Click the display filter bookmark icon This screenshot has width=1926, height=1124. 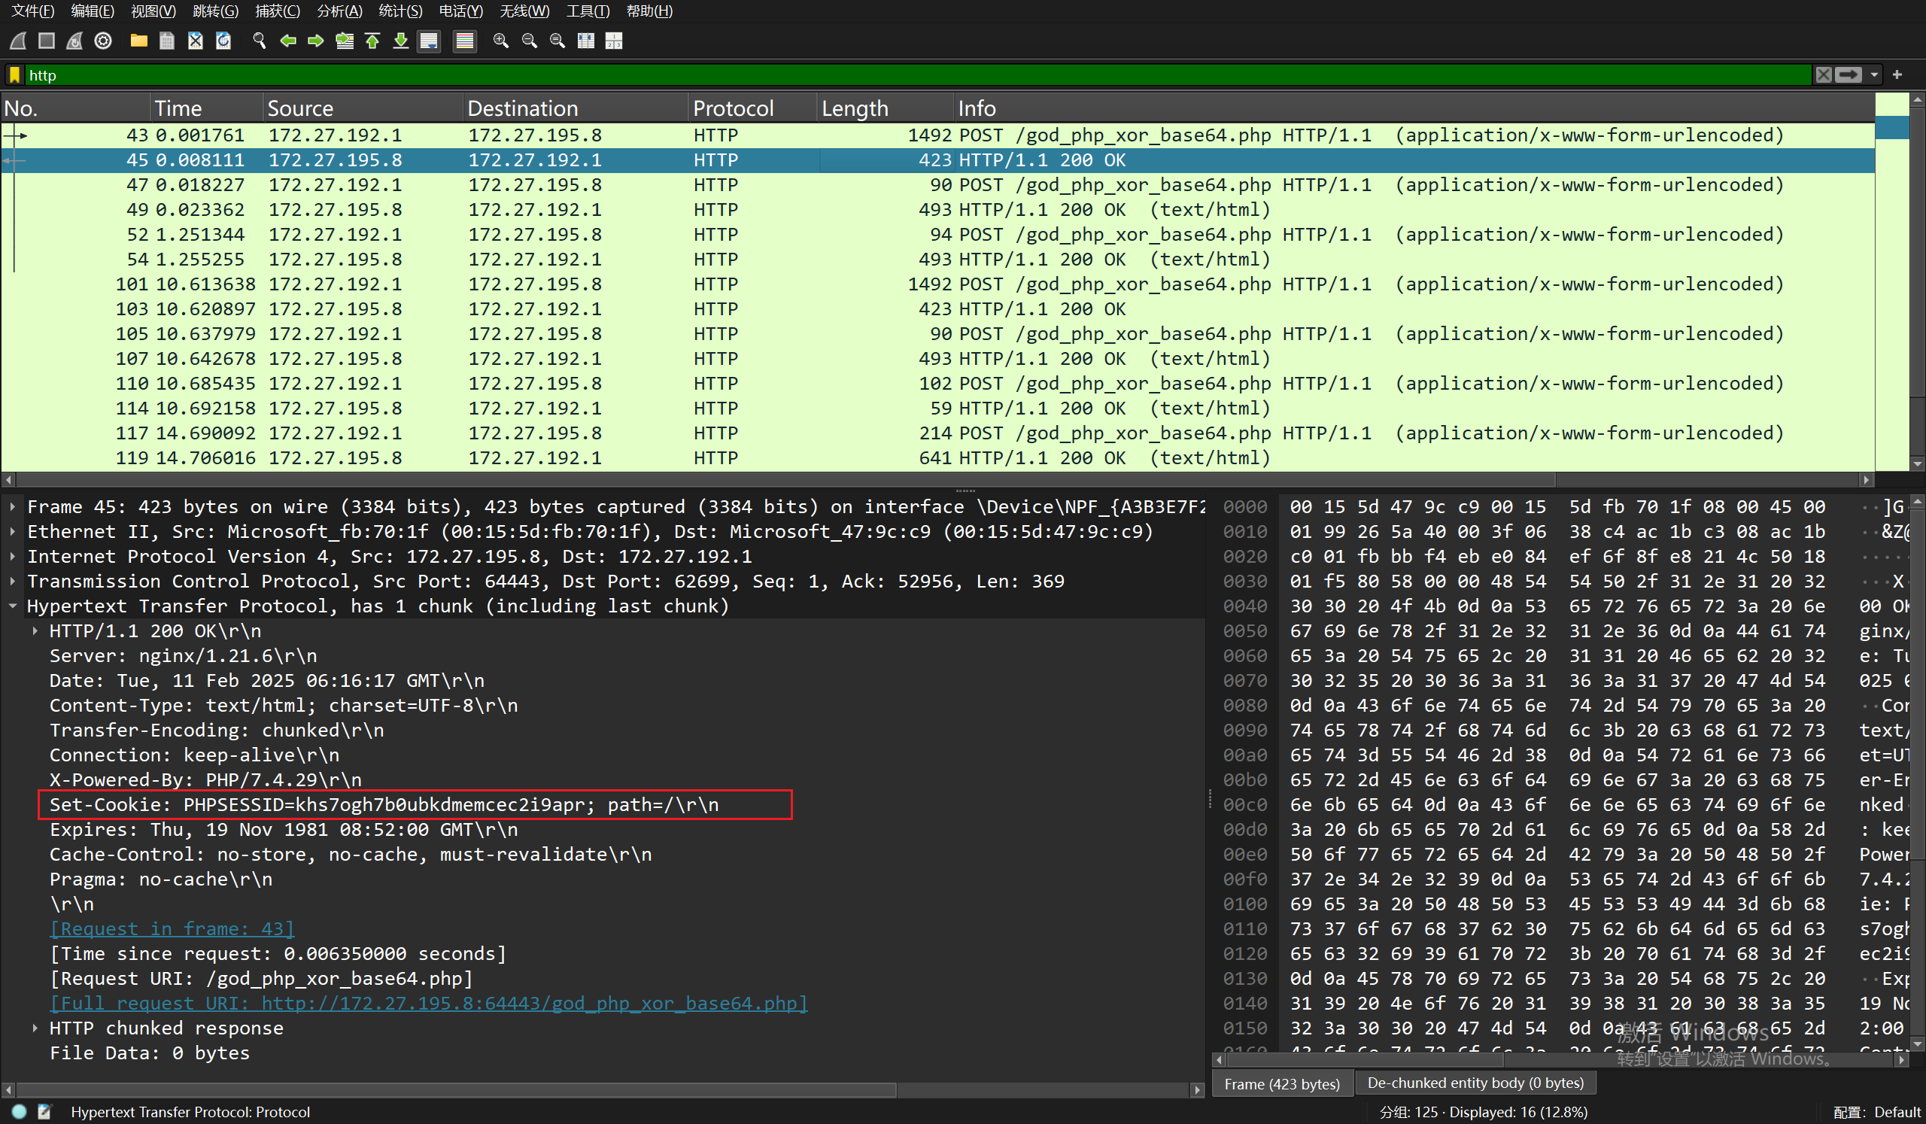point(14,75)
